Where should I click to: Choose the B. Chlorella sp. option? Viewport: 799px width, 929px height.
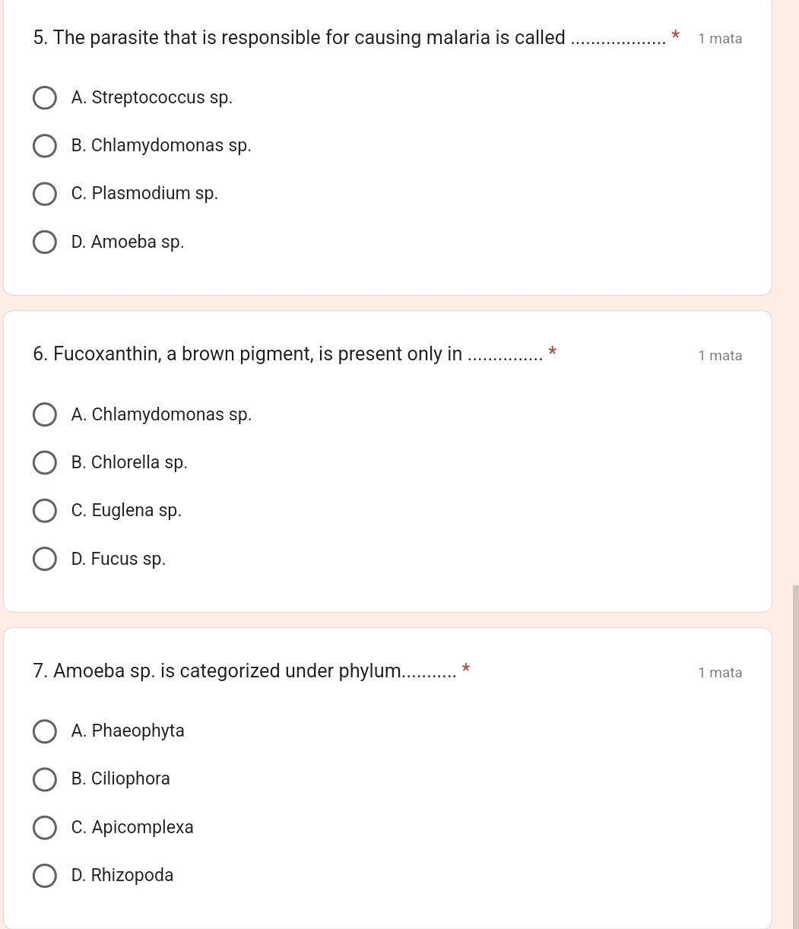click(x=45, y=463)
